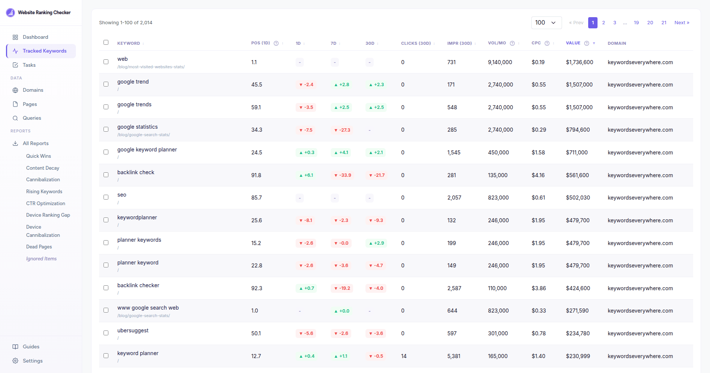Click the Settings gear icon
Viewport: 710px width, 373px height.
click(15, 361)
